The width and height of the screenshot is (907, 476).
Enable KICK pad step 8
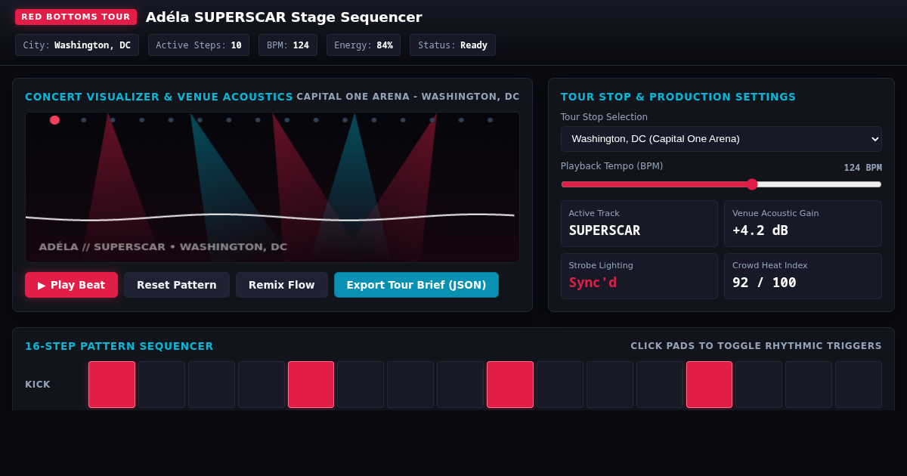(460, 385)
